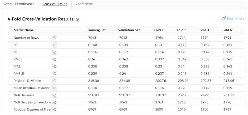Click the Fold 3 R² value 0.164
The width and height of the screenshot is (248, 115).
click(205, 45)
